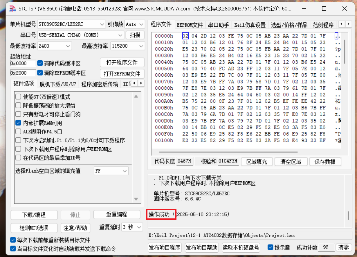The image size is (357, 257).
Task: Click the 发布项目帮助 button
Action: (x=202, y=247)
